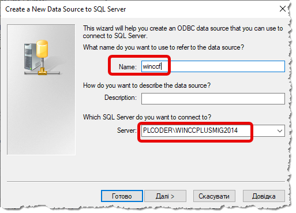Click the 'How do you want to describe' question
Screen dimensions: 296x213
[147, 85]
